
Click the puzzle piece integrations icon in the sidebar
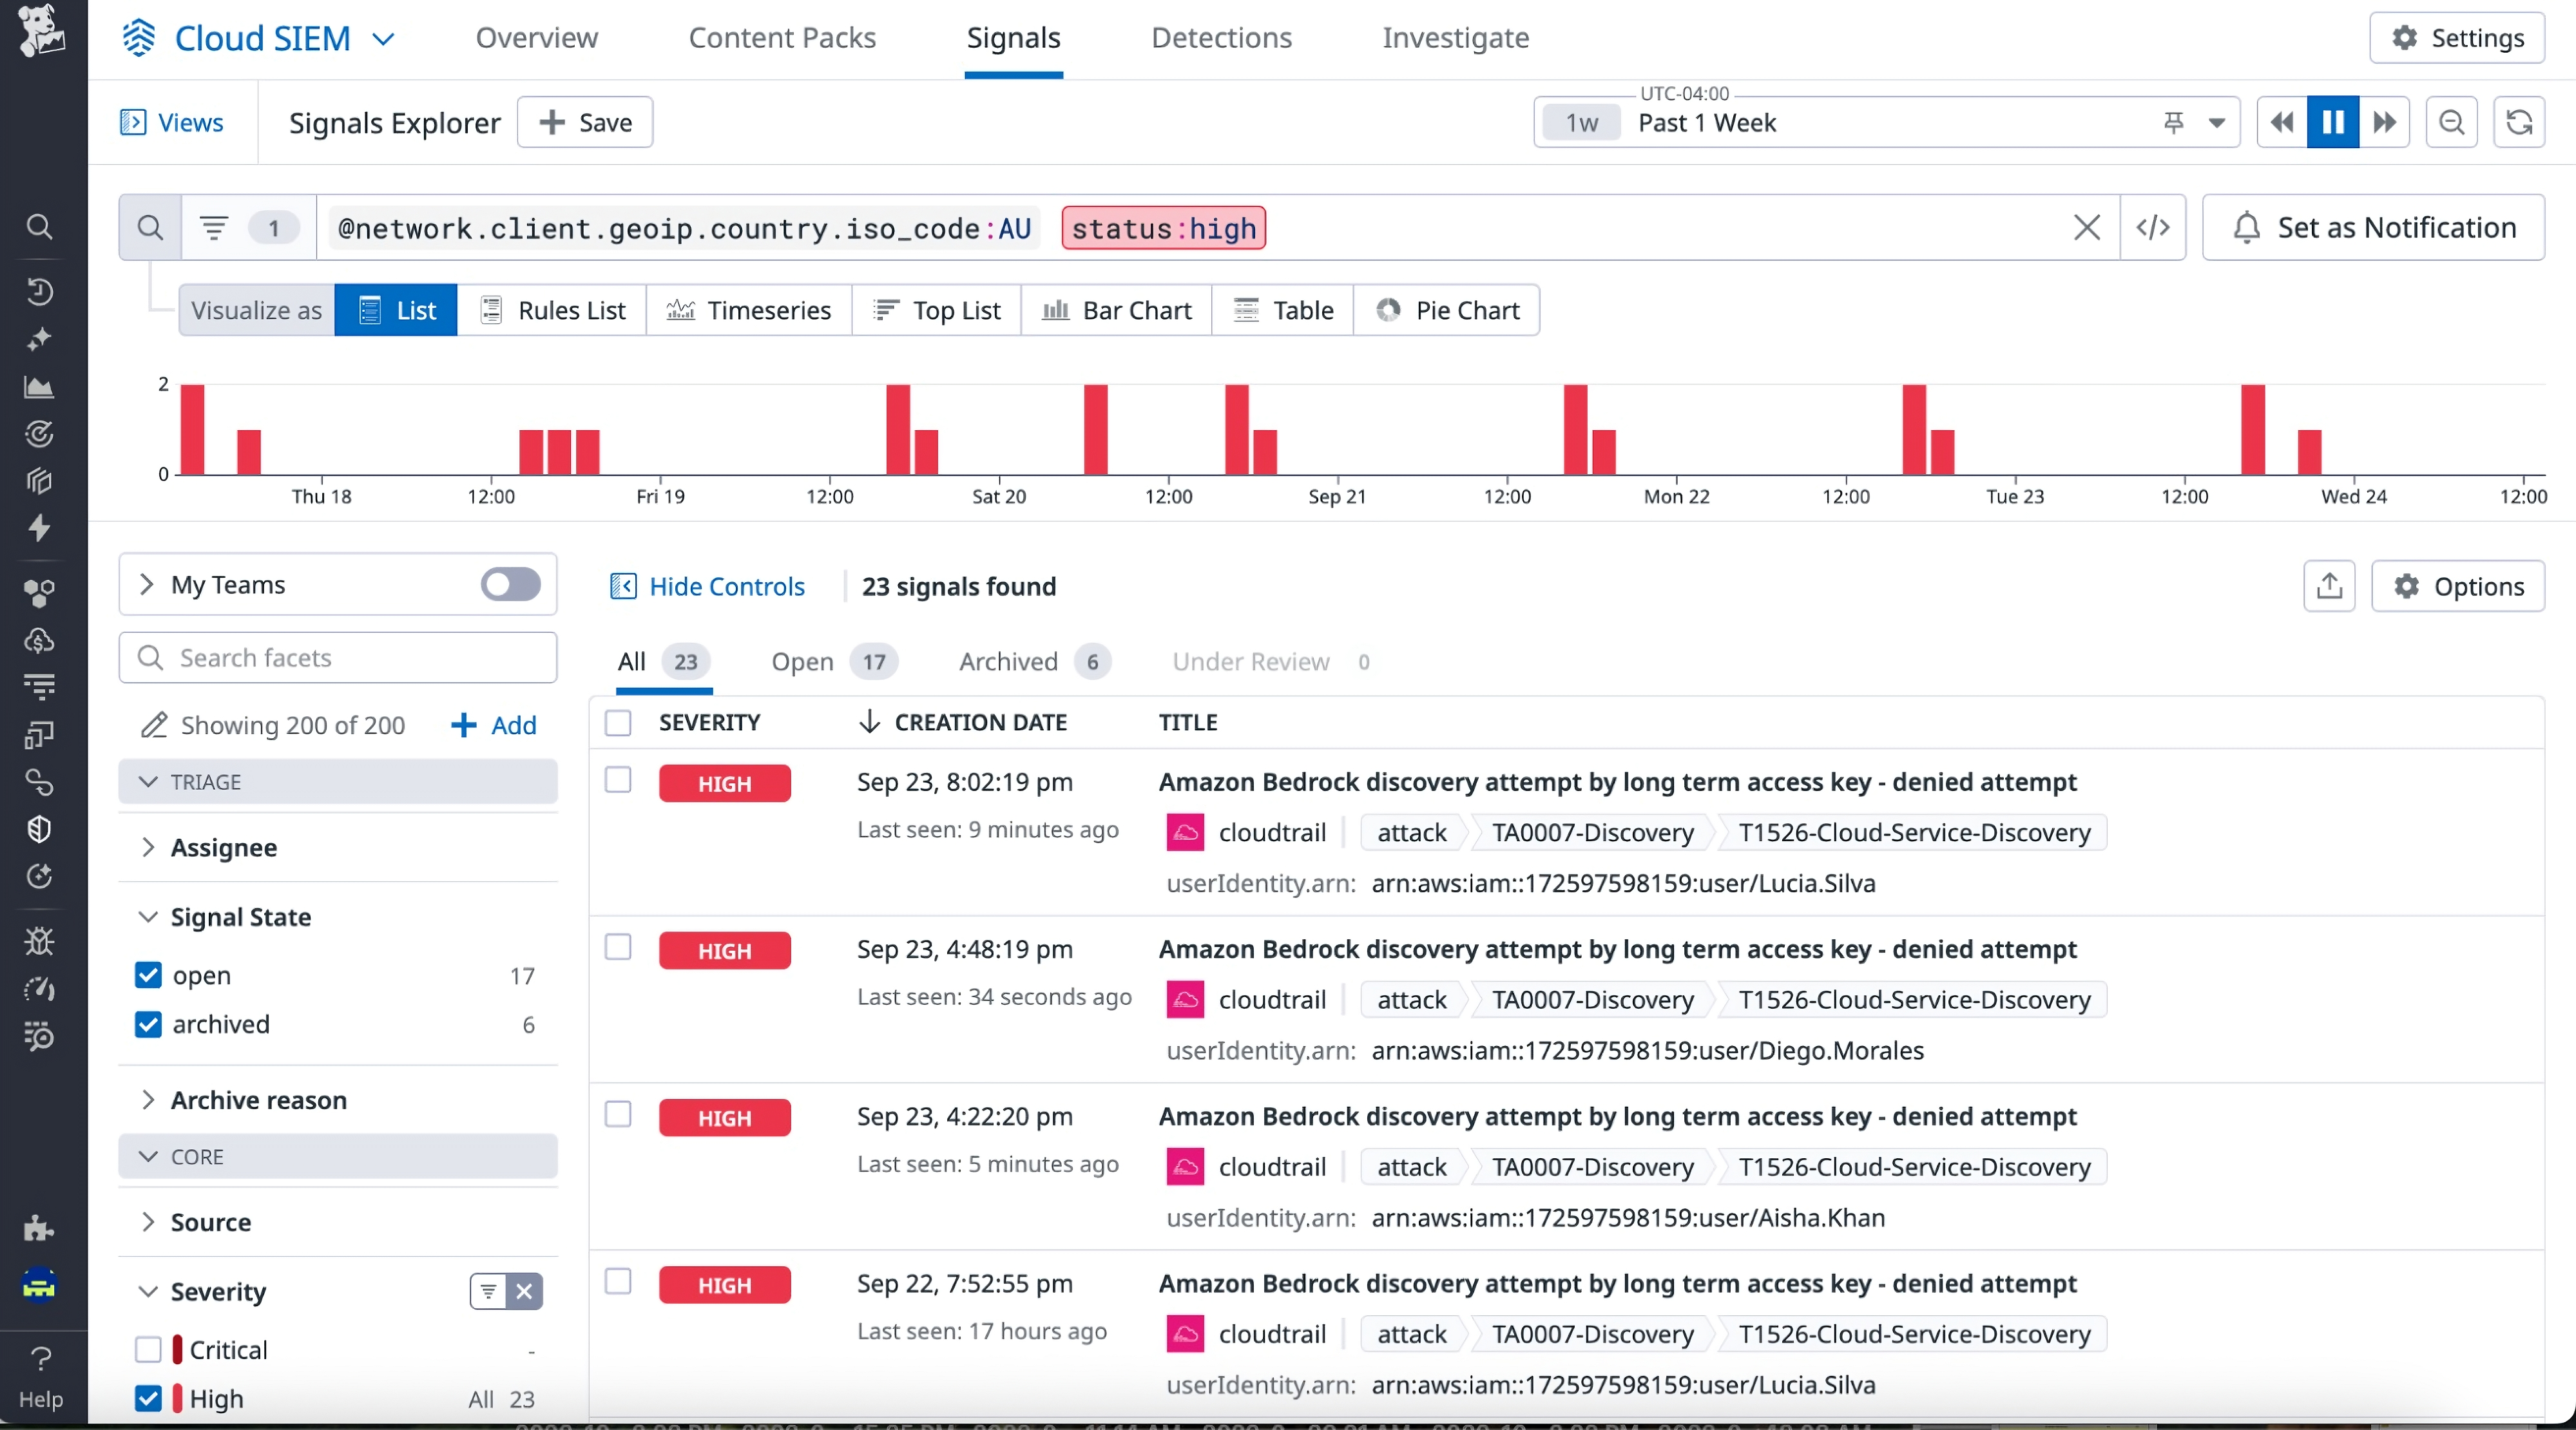tap(40, 1229)
